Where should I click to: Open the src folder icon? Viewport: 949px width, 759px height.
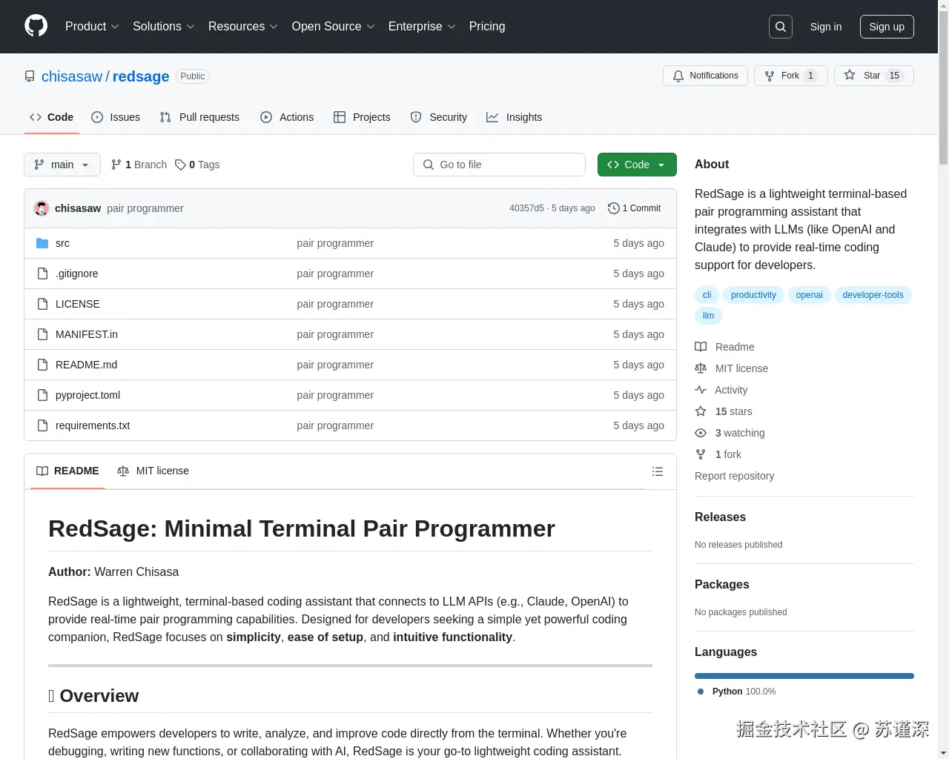pos(44,242)
